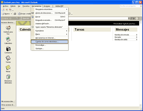This screenshot has height=111, width=143.
Task: Click the web home/start page icon
Action: (18, 18)
